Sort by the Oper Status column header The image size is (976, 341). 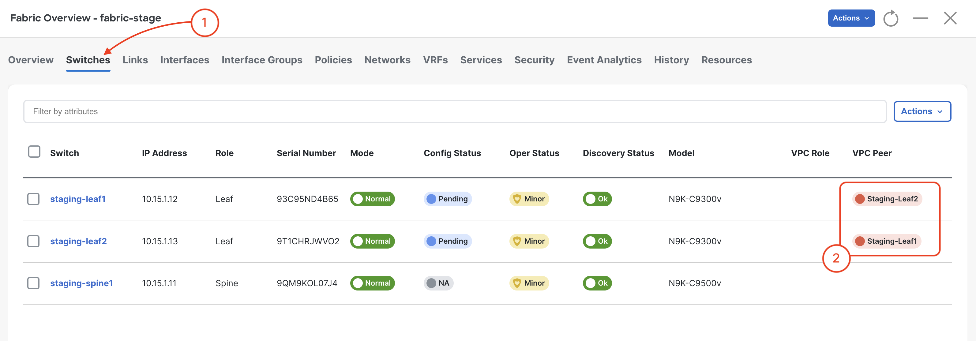coord(534,153)
